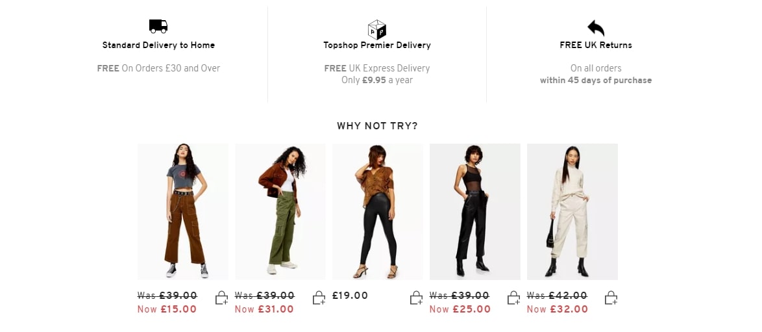Click Standard Delivery to Home heading
This screenshot has height=332, width=762.
(x=158, y=45)
